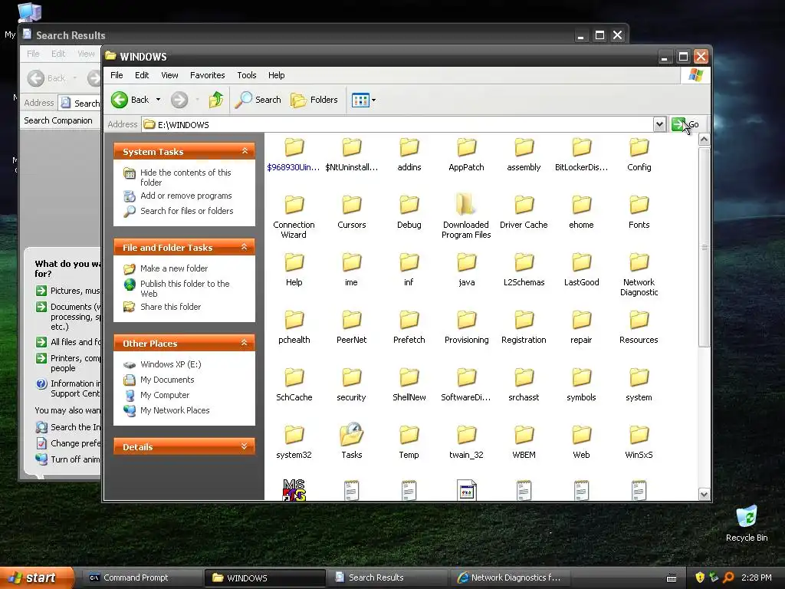
Task: Open the Start menu
Action: [37, 577]
